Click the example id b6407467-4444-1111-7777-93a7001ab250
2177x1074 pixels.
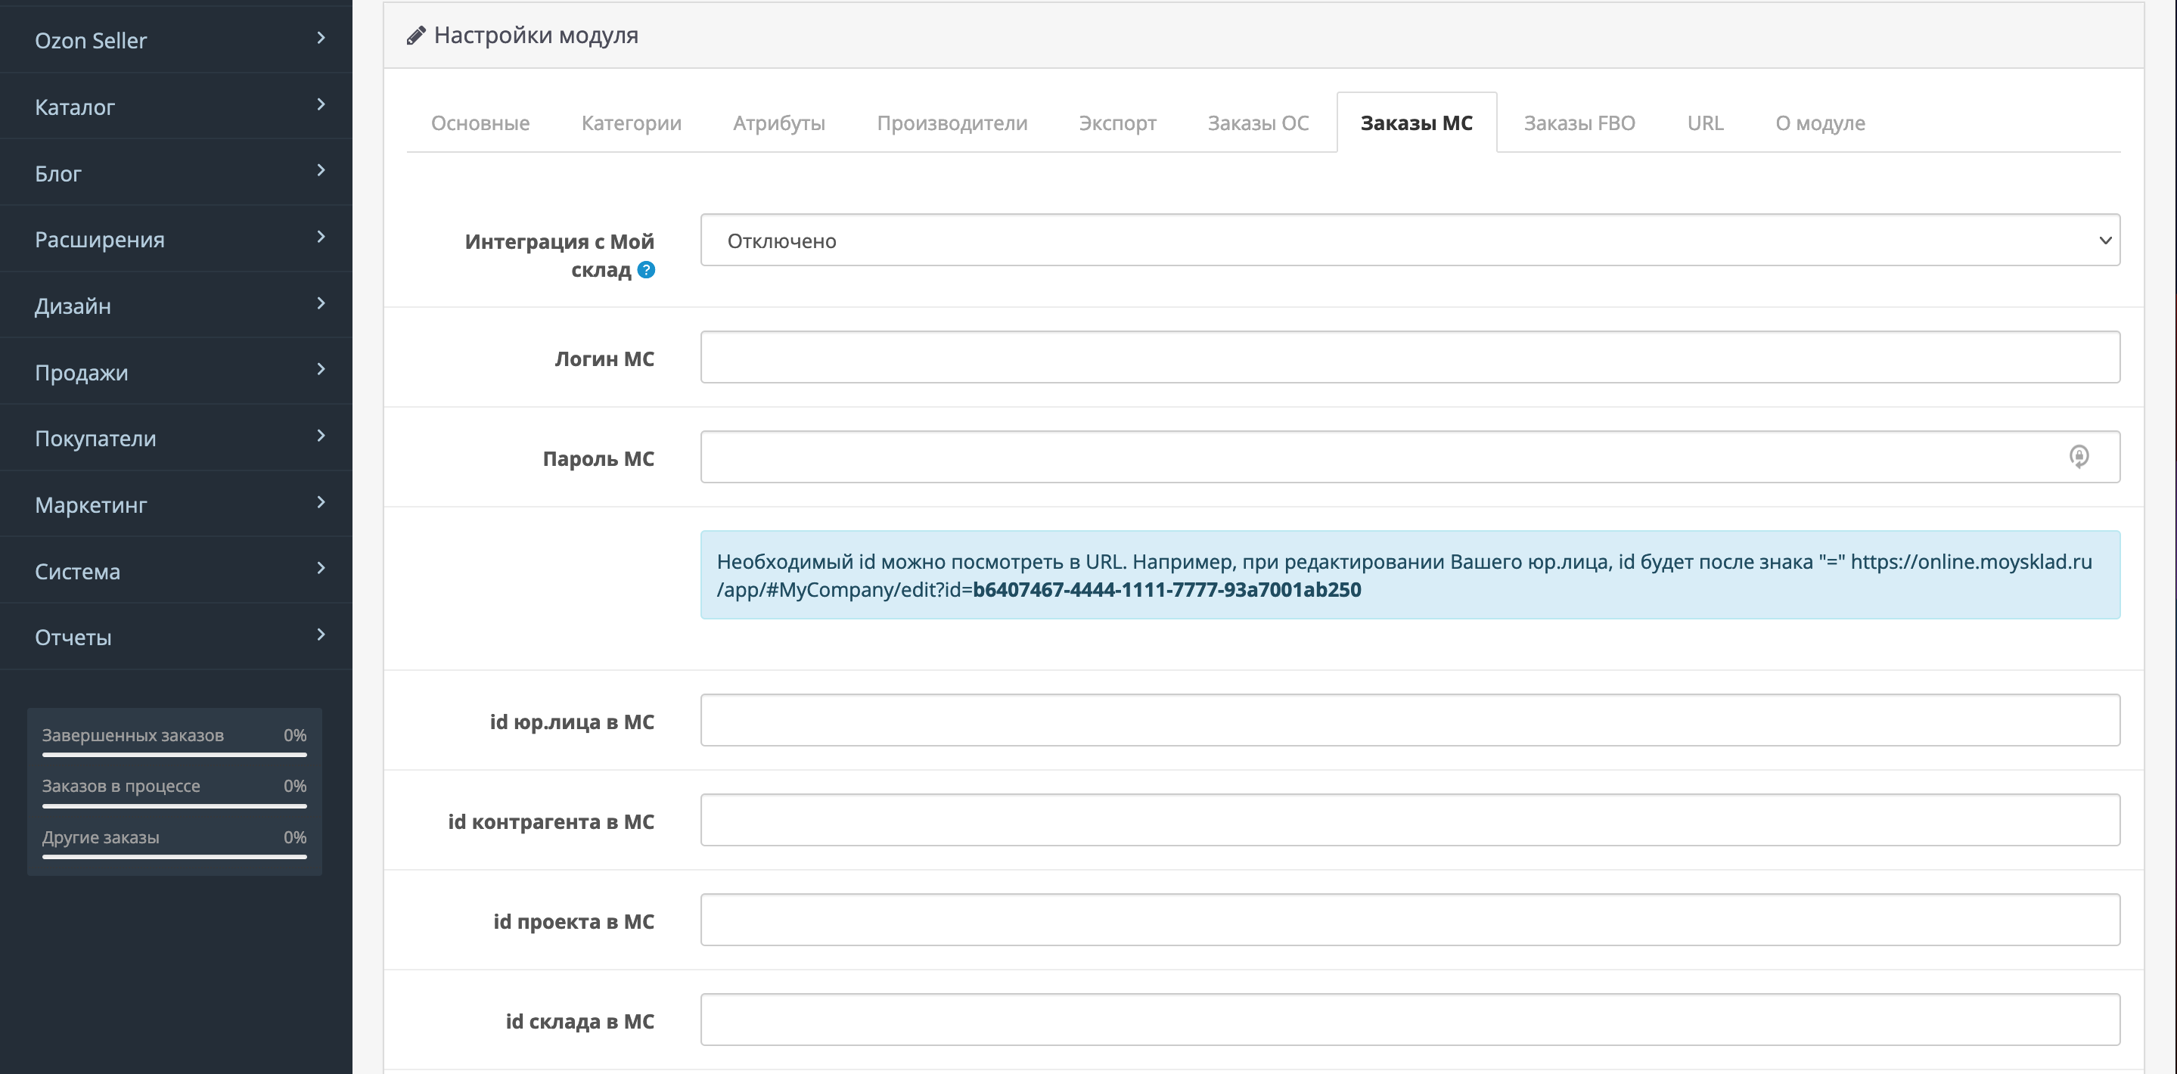1167,590
